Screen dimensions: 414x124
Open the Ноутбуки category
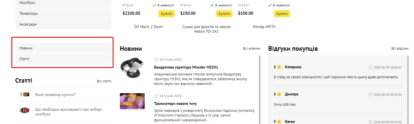point(63,3)
